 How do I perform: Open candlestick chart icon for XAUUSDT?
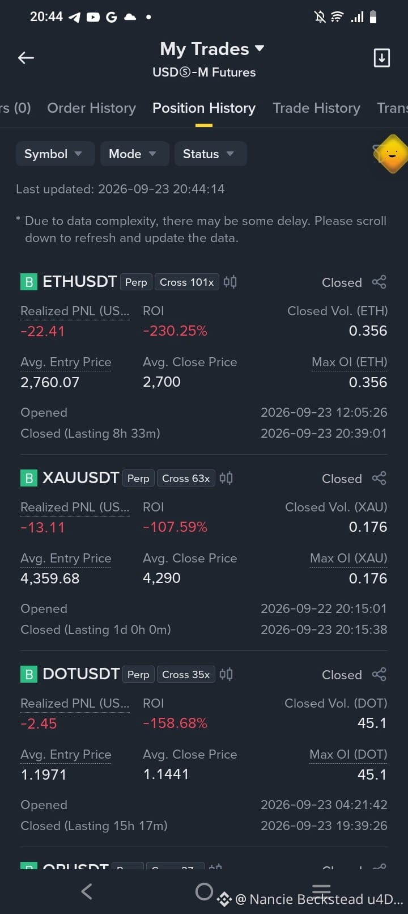[226, 478]
